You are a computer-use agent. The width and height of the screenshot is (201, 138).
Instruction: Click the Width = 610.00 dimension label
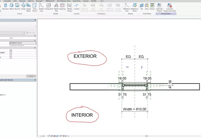click(135, 109)
